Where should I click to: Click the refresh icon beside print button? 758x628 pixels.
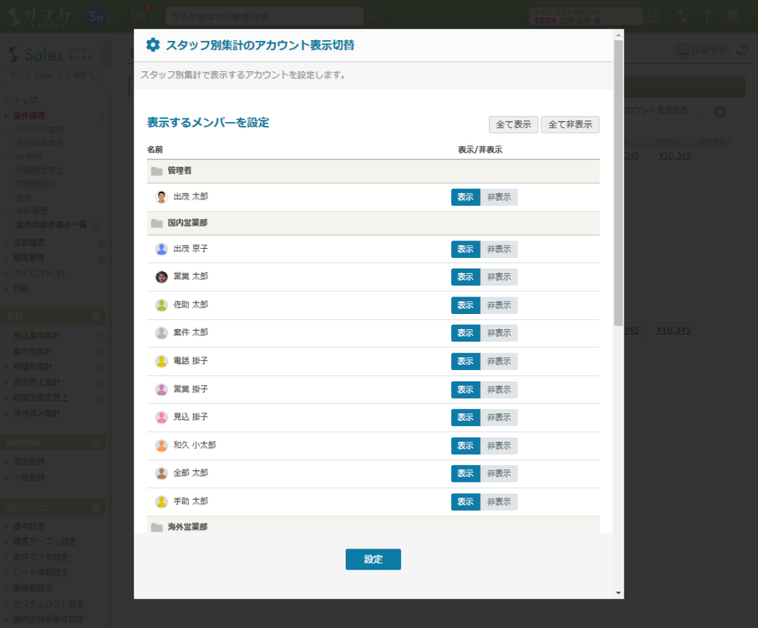pyautogui.click(x=743, y=50)
